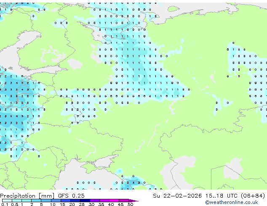Click the legend swatch between 45 and 50
This screenshot has width=267, height=206.
(124, 201)
